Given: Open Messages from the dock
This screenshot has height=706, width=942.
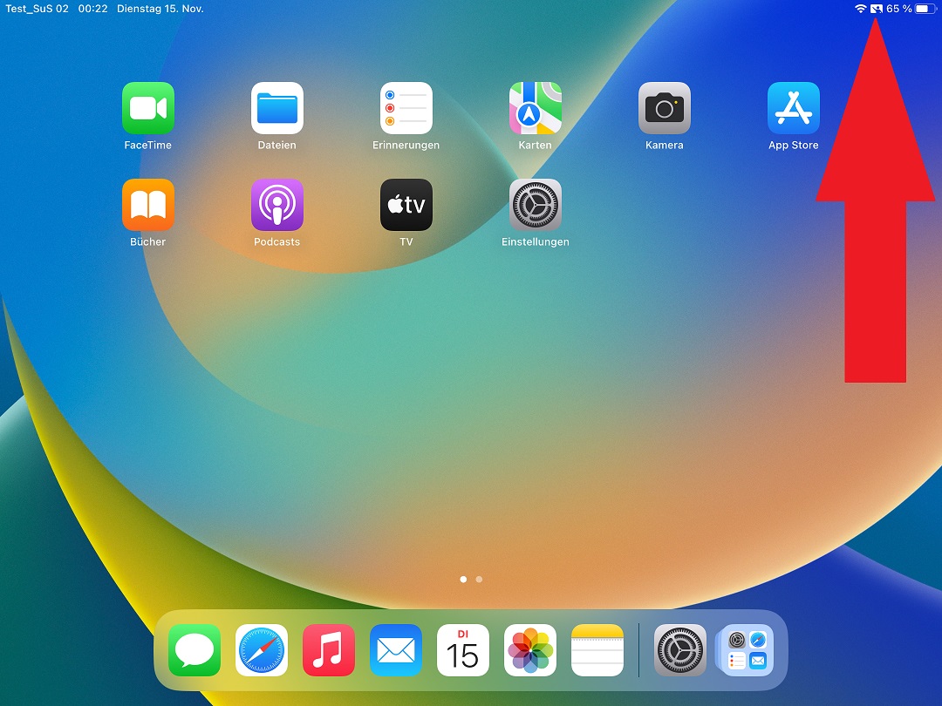Looking at the screenshot, I should click(x=194, y=650).
